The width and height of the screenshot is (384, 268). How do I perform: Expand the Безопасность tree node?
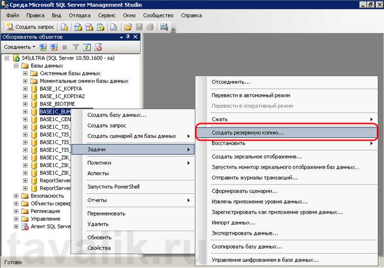(16, 196)
